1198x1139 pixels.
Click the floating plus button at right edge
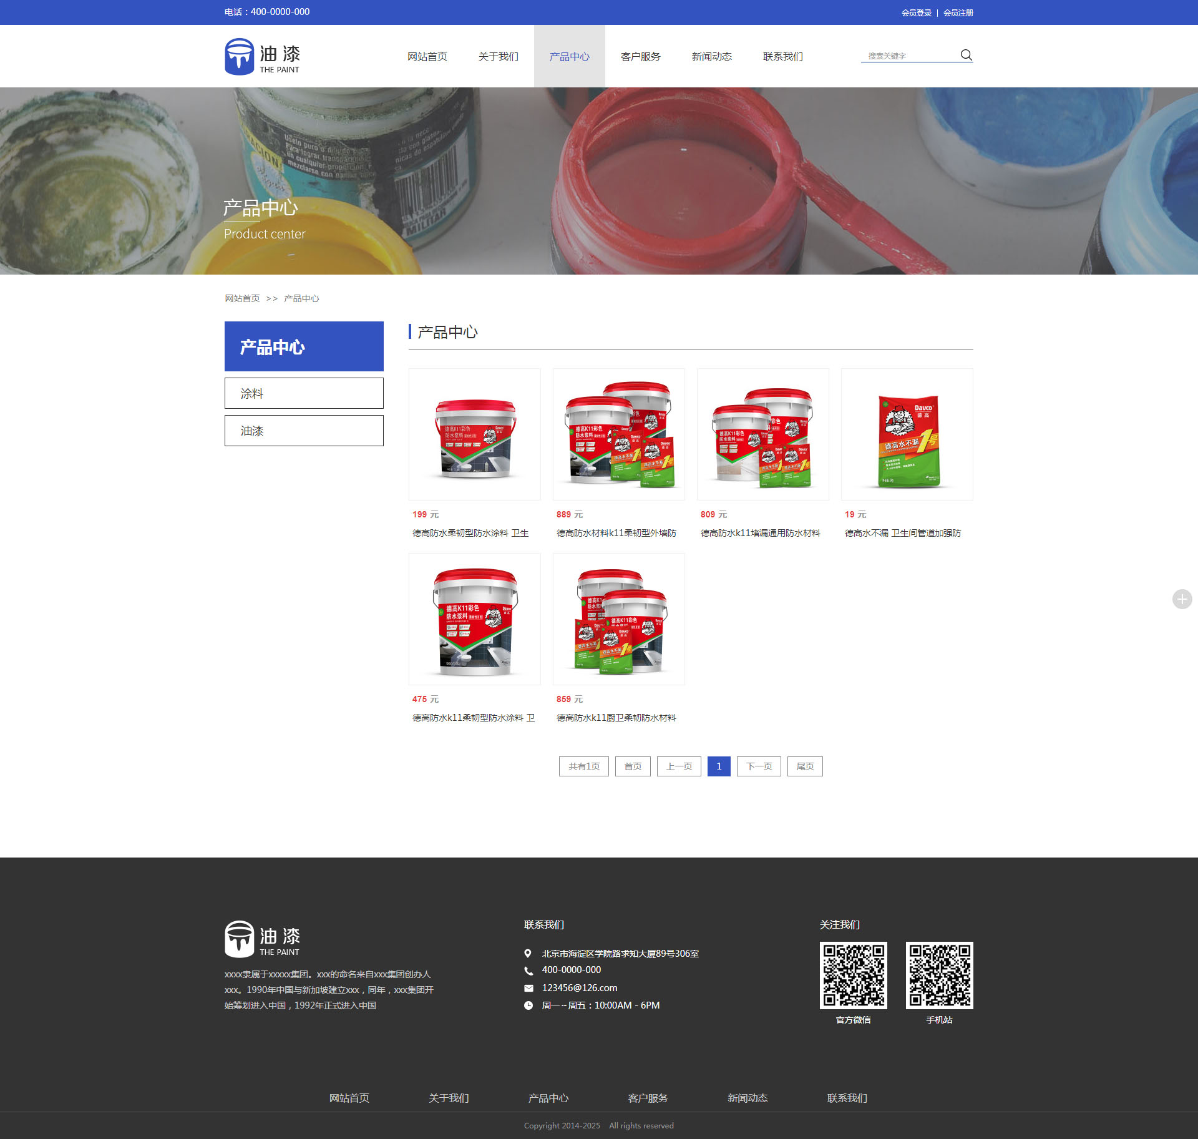click(1182, 599)
